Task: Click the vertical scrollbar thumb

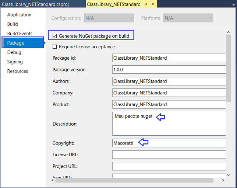Action: (229, 68)
